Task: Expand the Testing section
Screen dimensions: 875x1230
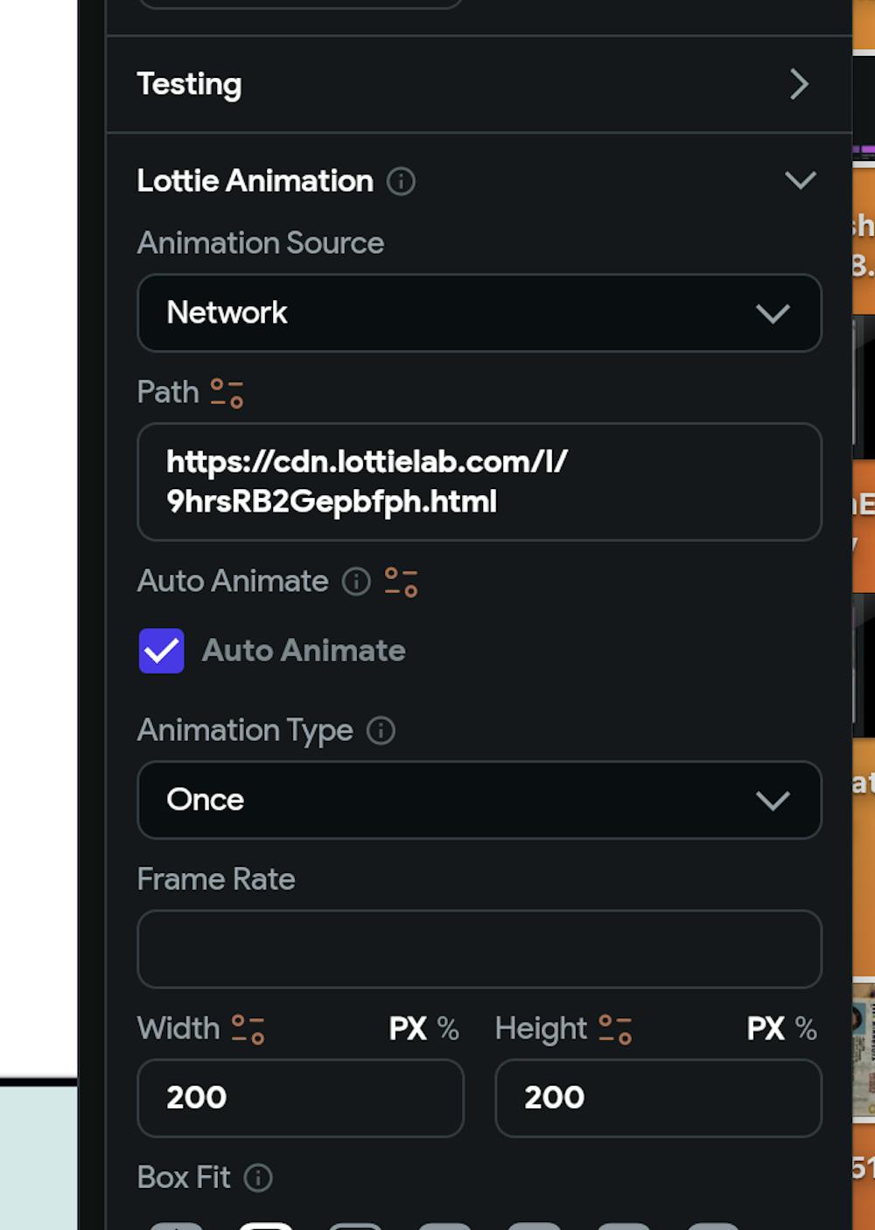Action: (798, 84)
